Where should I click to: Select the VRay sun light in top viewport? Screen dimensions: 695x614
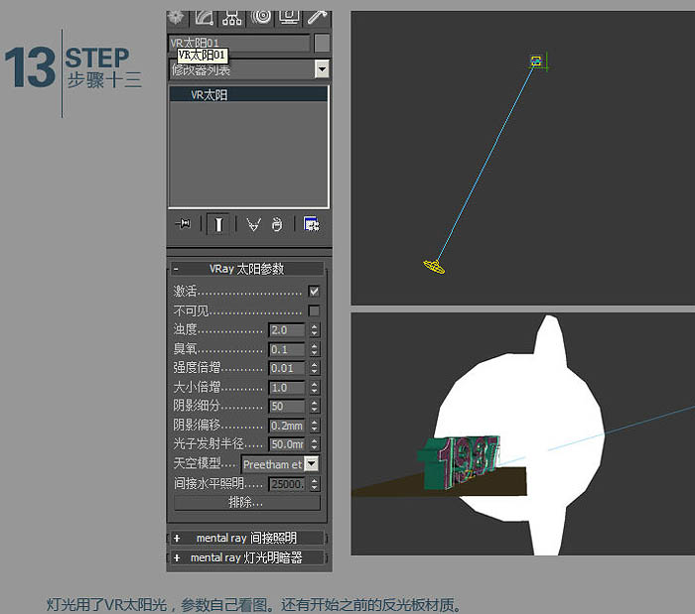click(x=434, y=267)
